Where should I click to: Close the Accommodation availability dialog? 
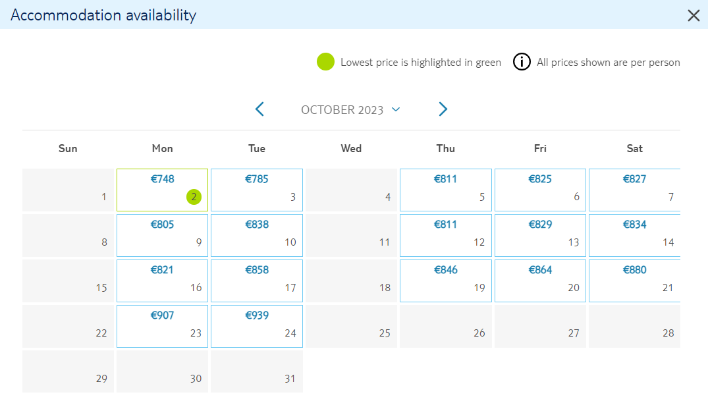click(x=694, y=15)
